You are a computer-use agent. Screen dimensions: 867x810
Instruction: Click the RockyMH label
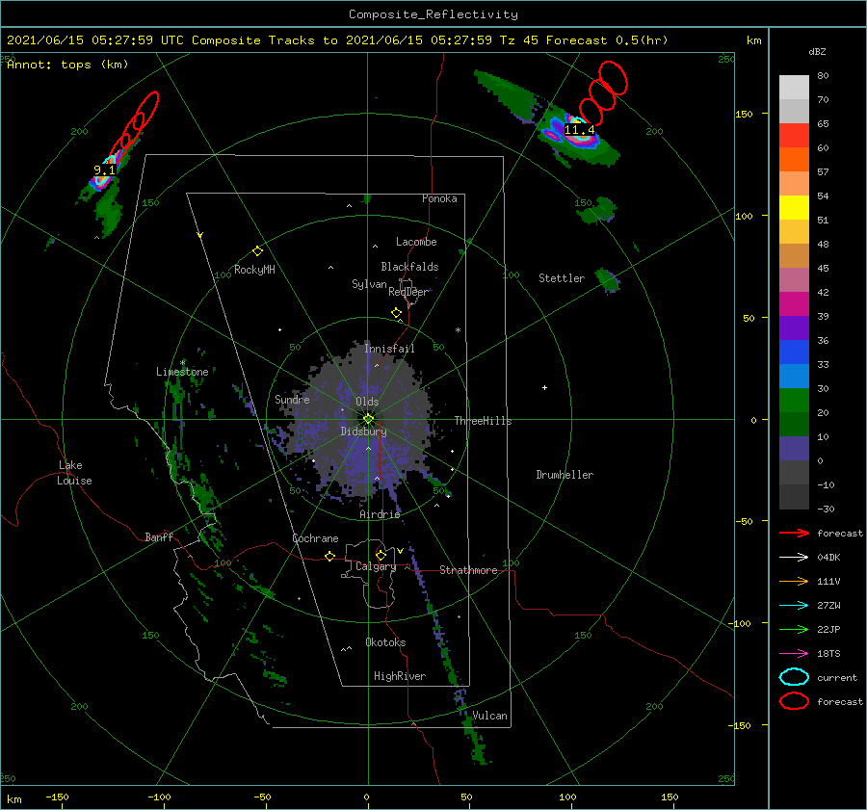point(254,270)
